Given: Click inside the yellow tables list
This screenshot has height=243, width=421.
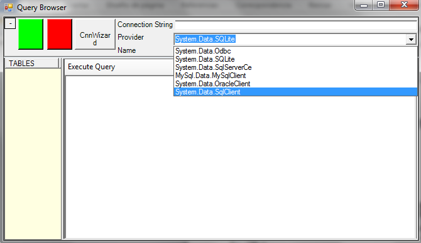Looking at the screenshot, I should [x=33, y=154].
